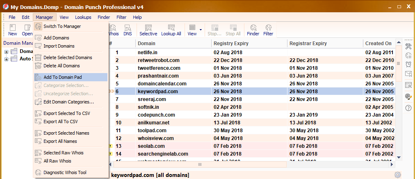Click the help question mark sidebar icon
415x179 pixels.
click(x=408, y=108)
